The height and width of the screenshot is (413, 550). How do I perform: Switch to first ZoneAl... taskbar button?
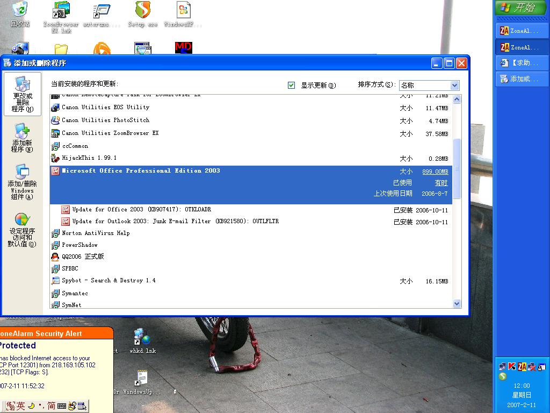pyautogui.click(x=522, y=31)
